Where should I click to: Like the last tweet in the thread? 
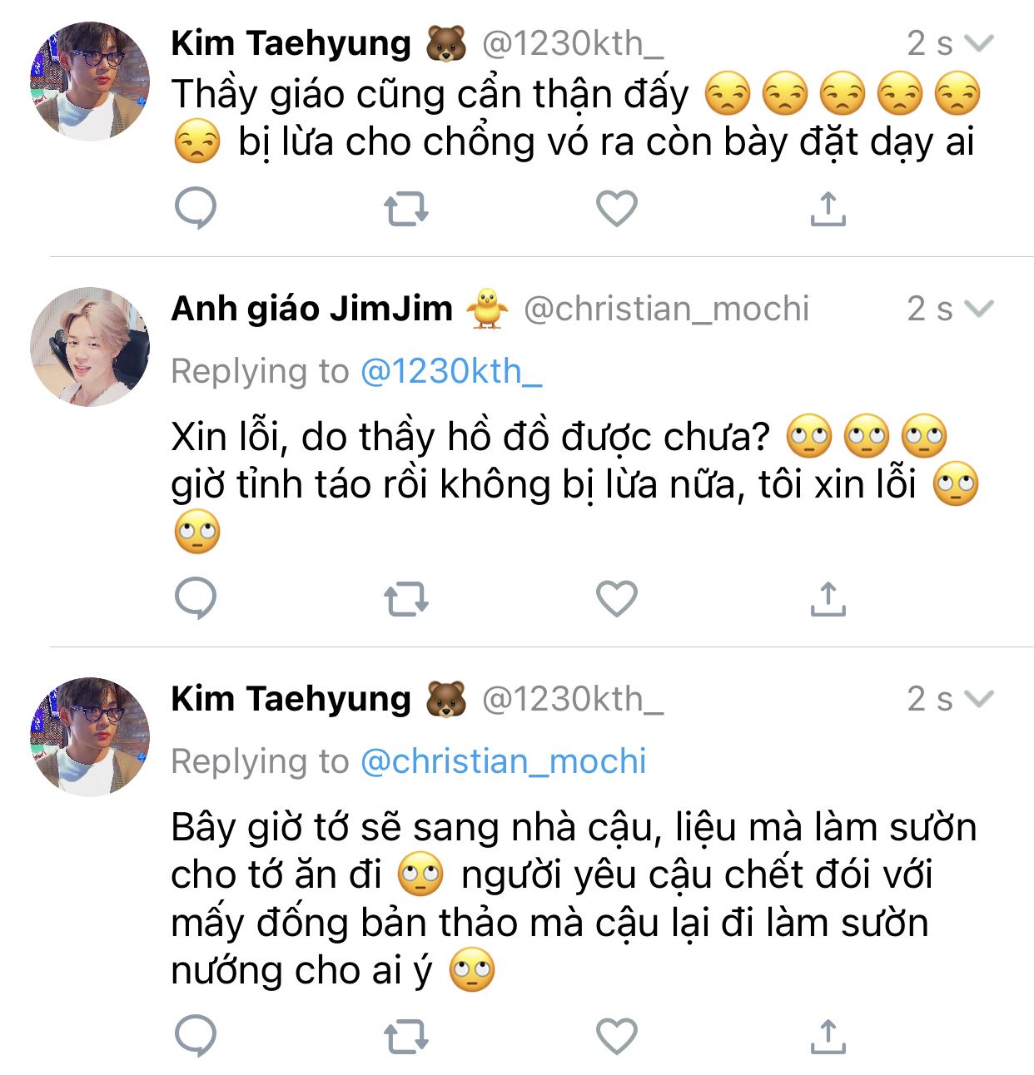pyautogui.click(x=617, y=1037)
